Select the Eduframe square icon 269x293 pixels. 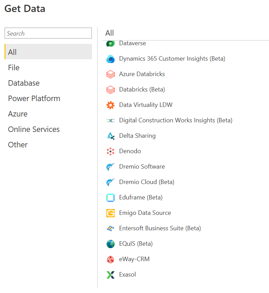[110, 197]
